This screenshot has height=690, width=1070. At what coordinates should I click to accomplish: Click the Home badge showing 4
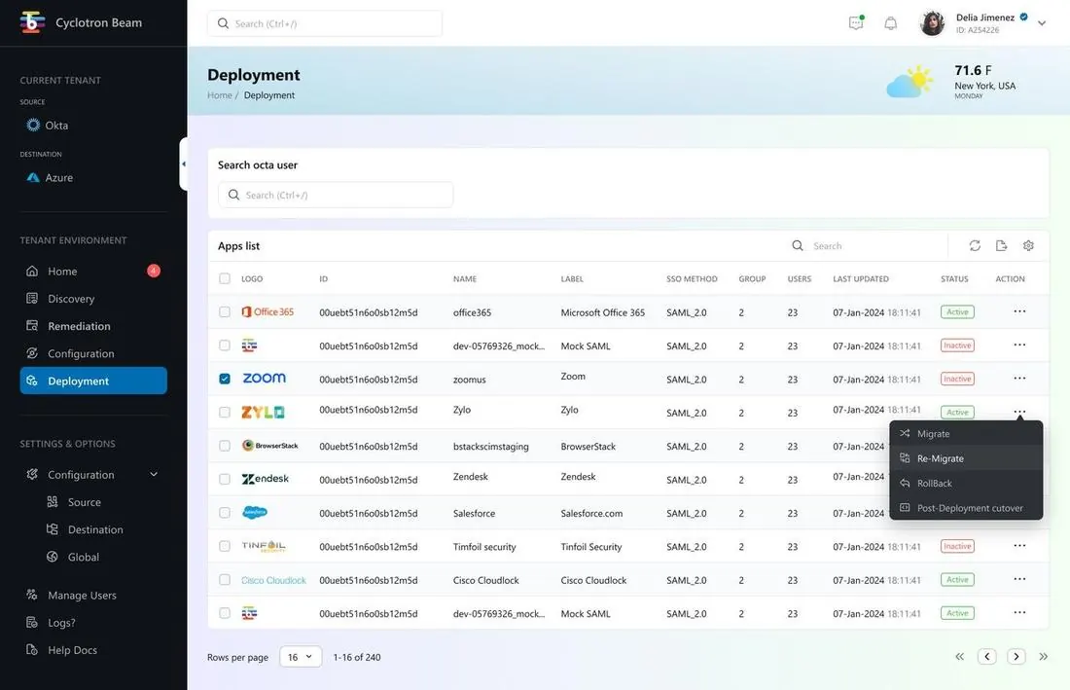pos(154,271)
